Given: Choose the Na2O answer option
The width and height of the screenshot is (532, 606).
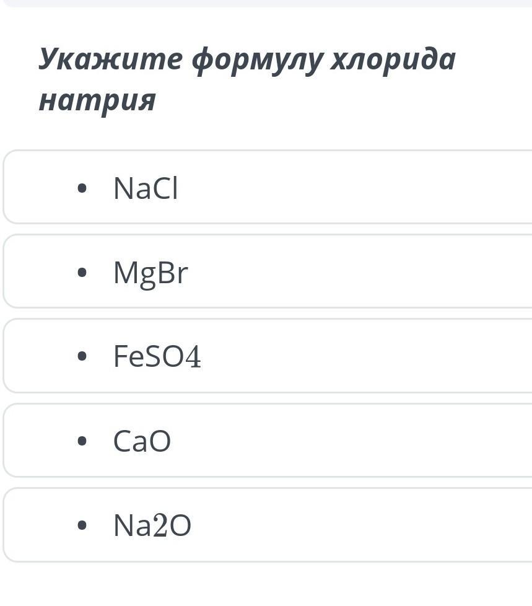Looking at the screenshot, I should pyautogui.click(x=268, y=525).
